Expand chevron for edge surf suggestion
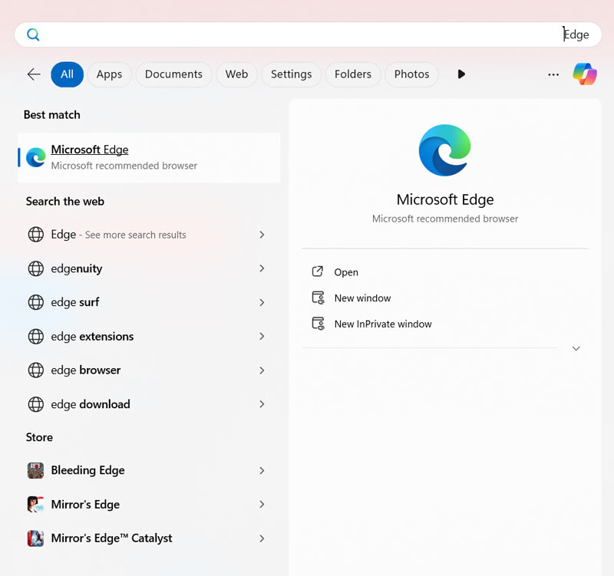 [262, 302]
